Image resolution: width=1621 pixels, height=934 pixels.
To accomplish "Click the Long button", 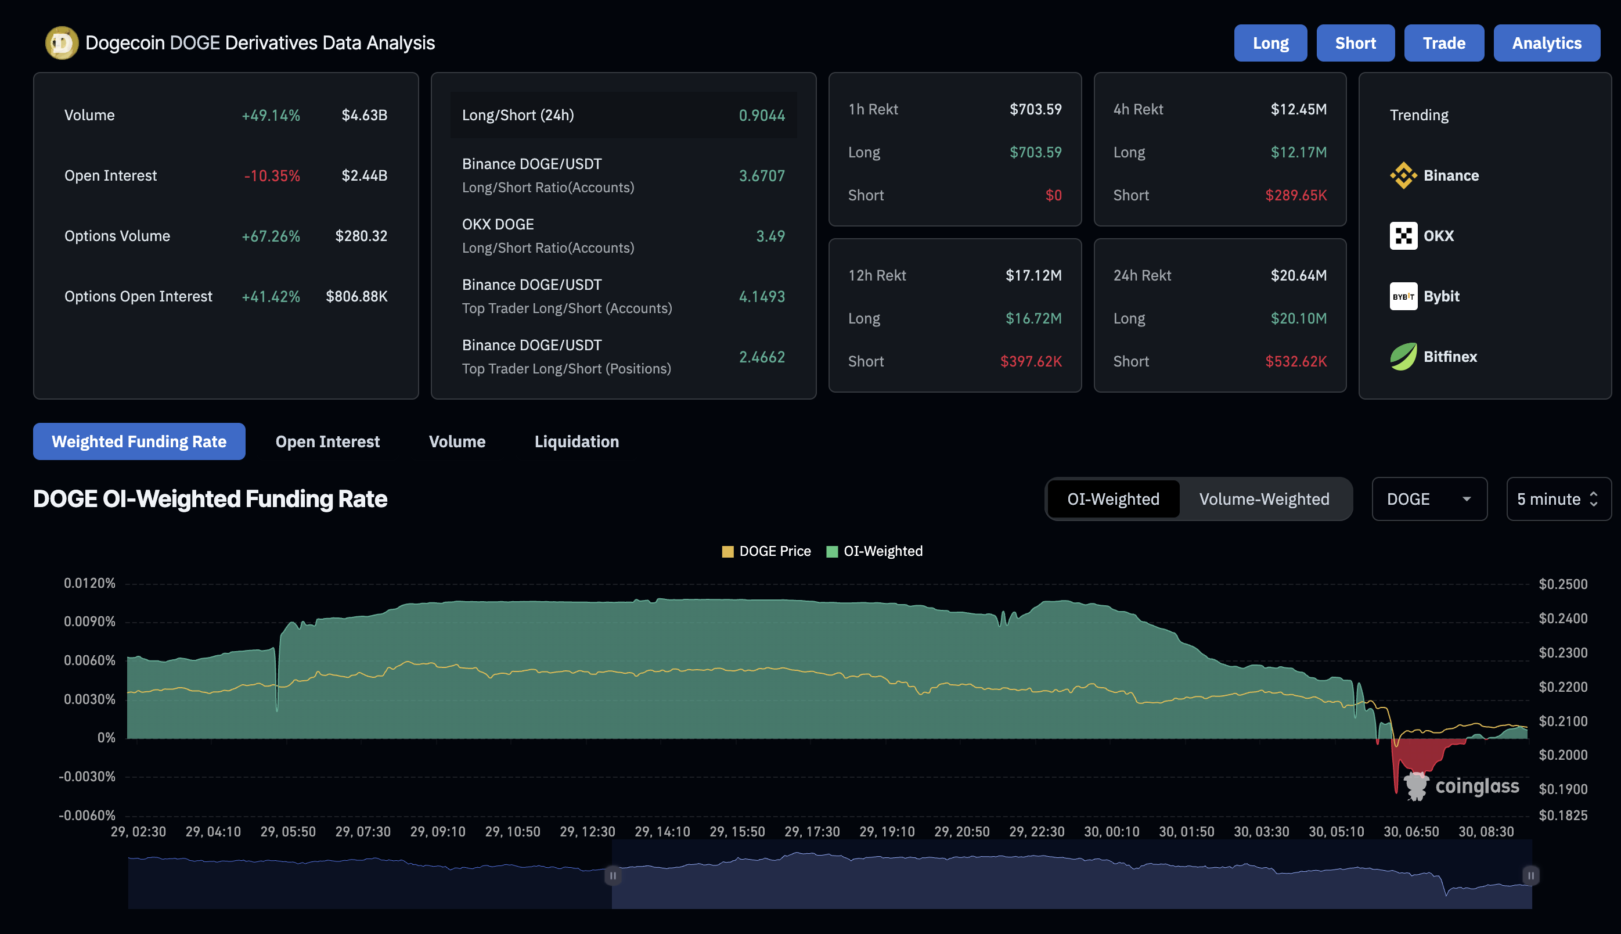I will tap(1270, 43).
